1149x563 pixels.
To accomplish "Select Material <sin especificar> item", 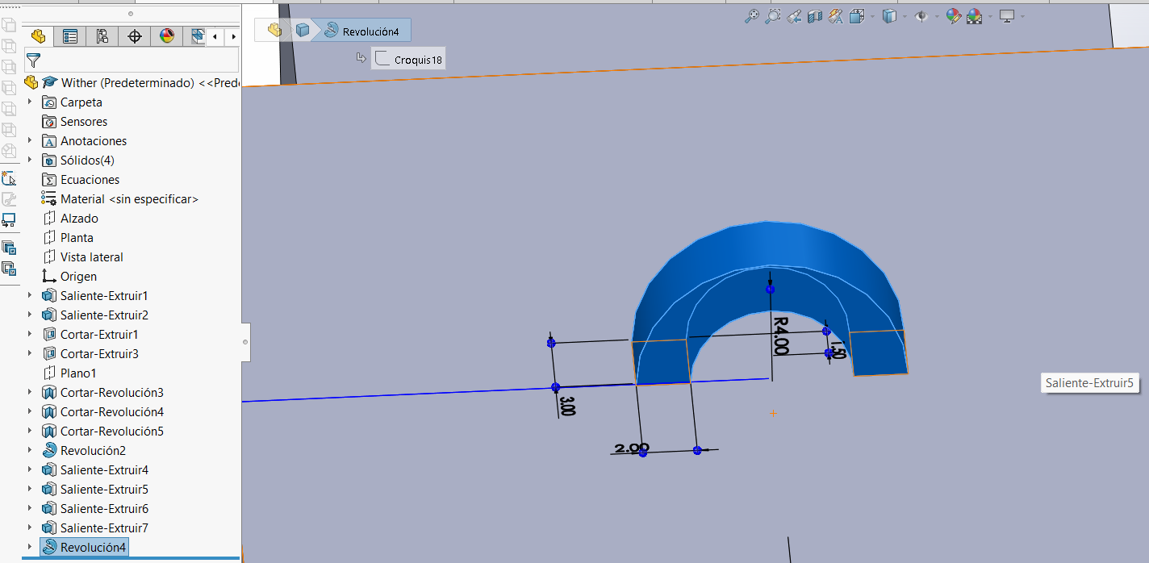I will [x=129, y=199].
